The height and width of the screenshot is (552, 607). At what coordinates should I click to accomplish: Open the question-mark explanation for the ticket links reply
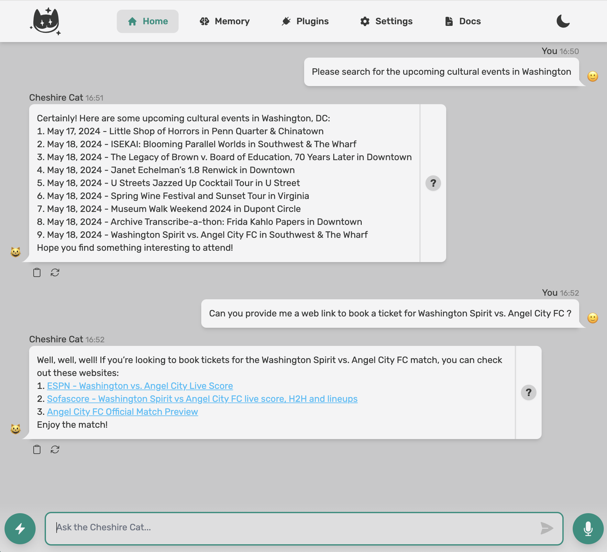(528, 392)
